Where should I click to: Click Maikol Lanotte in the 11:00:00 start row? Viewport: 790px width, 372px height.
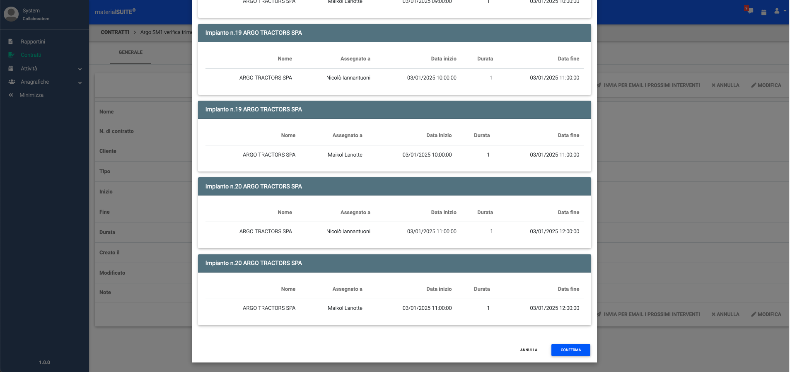(x=345, y=308)
